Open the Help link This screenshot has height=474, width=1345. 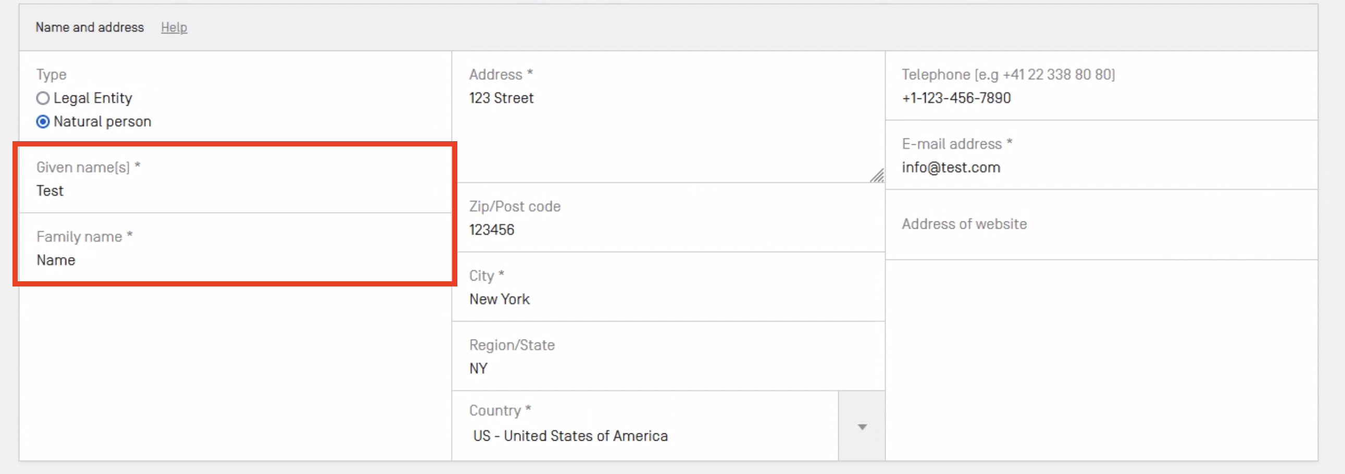click(x=174, y=28)
